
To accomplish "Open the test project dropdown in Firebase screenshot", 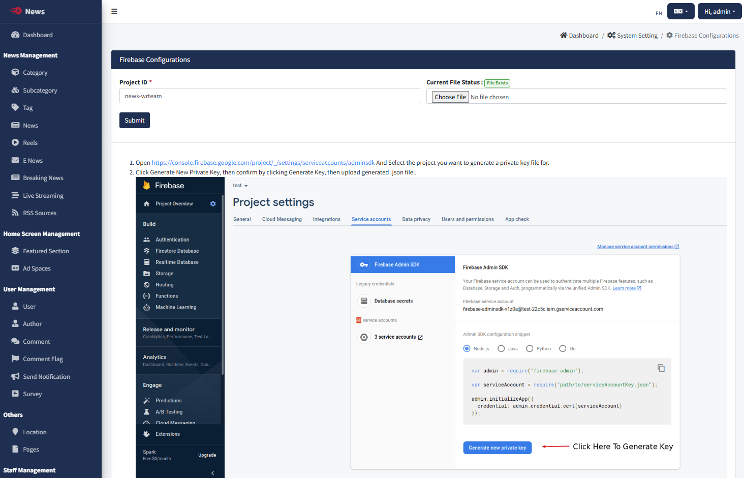I will tap(240, 186).
